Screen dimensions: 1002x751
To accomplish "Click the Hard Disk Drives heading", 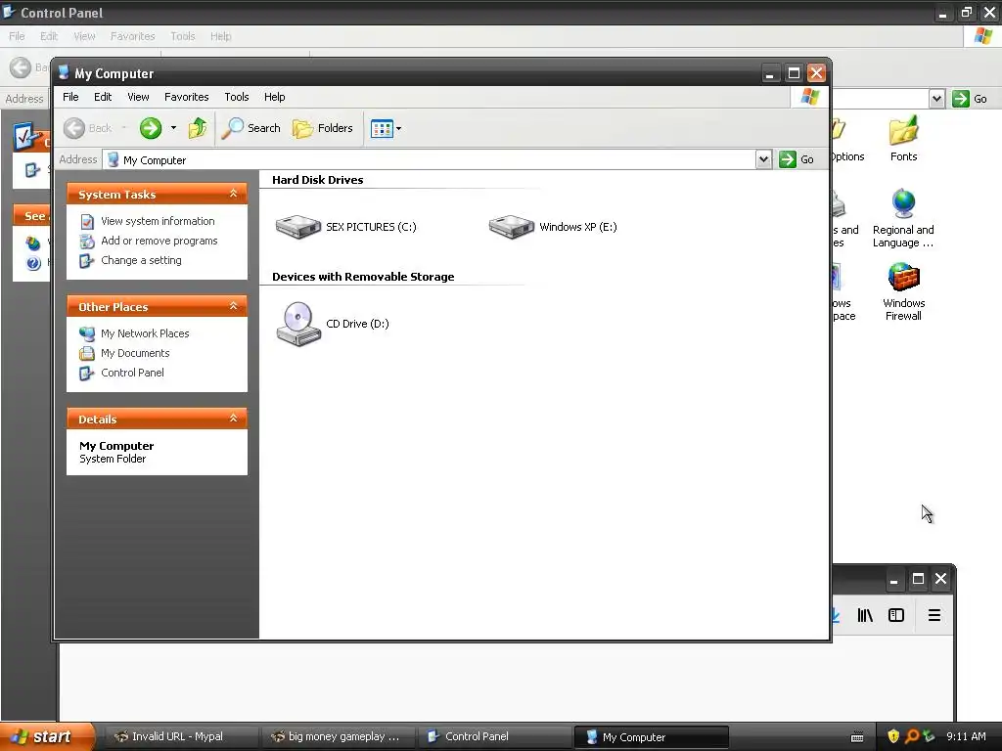I will (x=318, y=180).
